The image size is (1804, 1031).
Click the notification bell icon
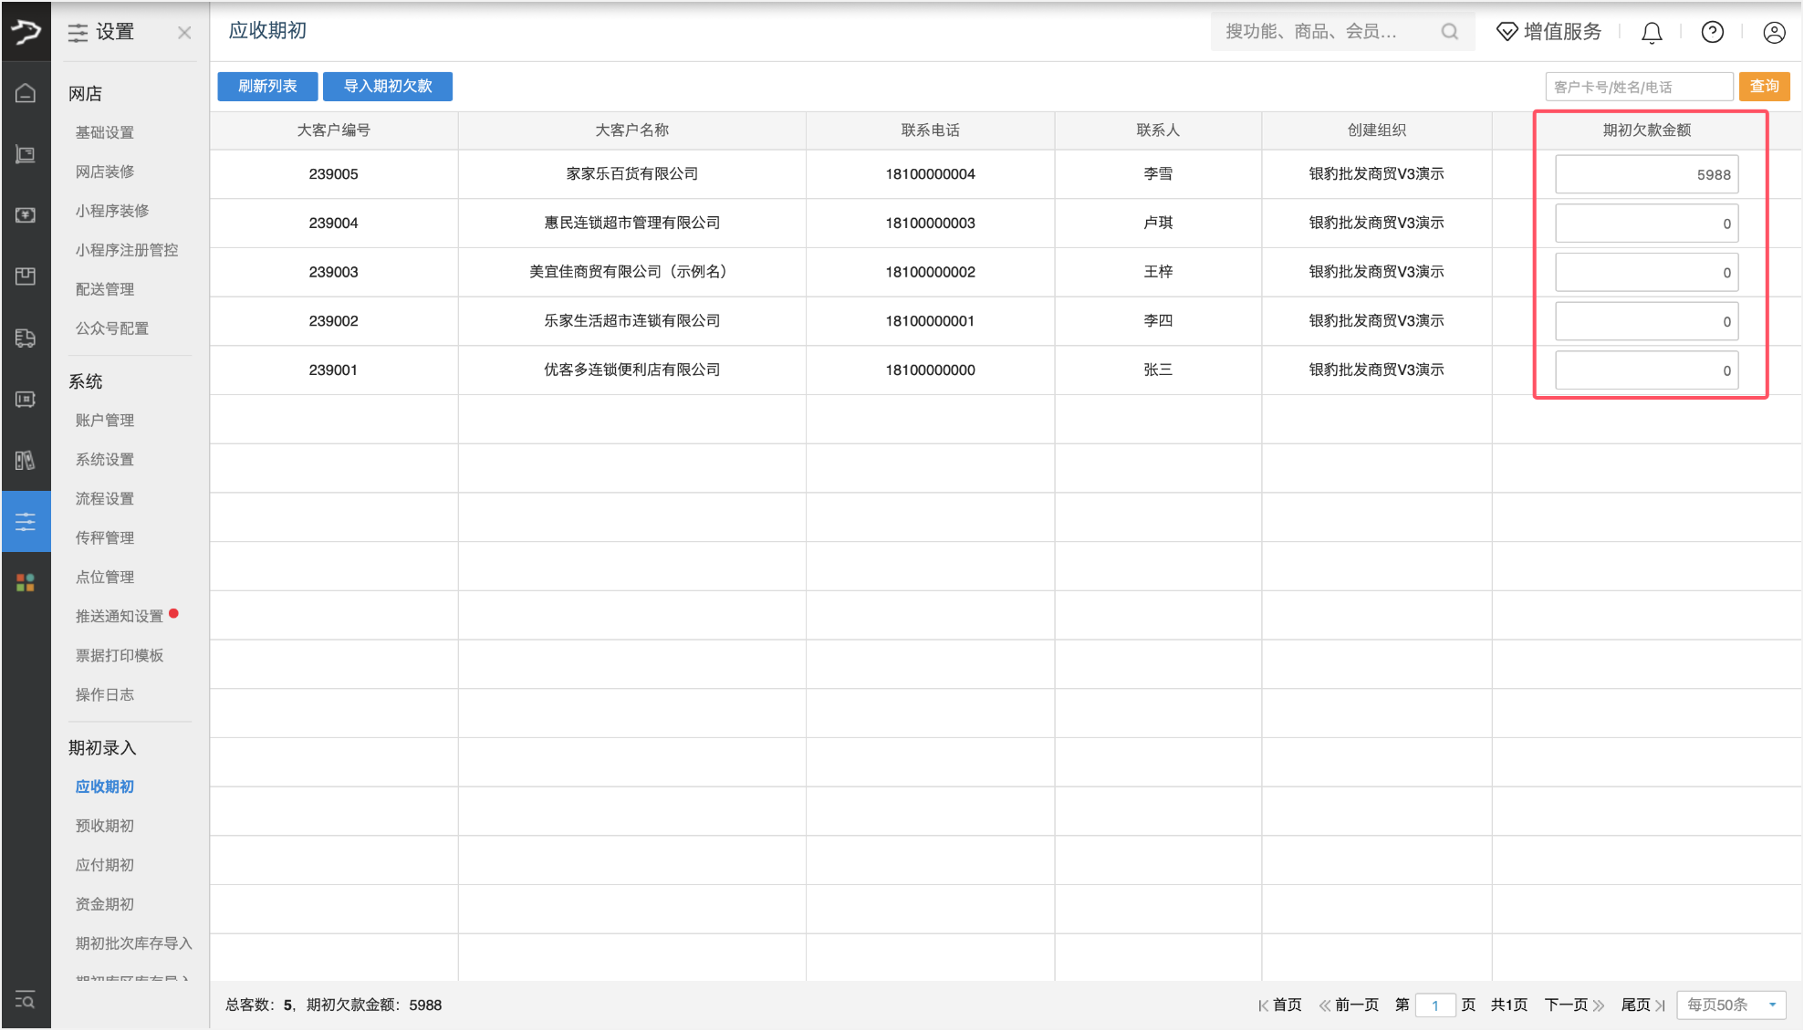1652,31
